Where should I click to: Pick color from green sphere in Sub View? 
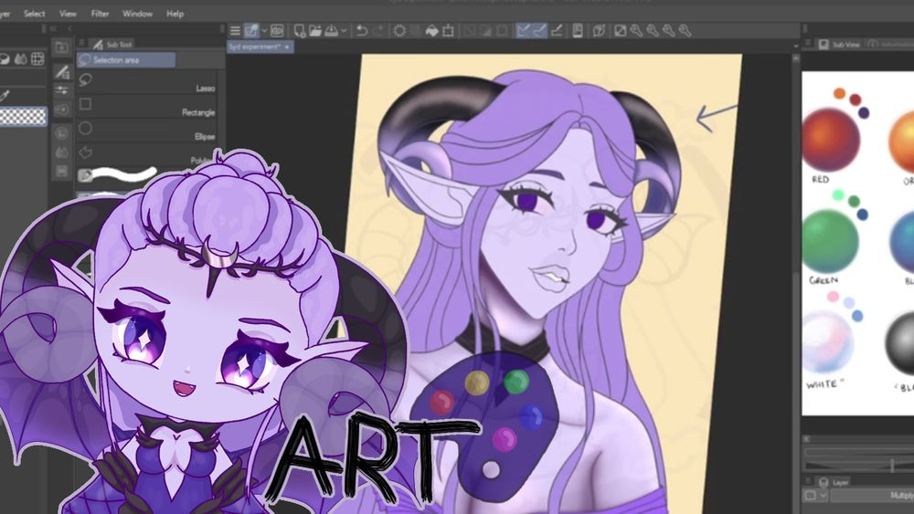click(830, 242)
